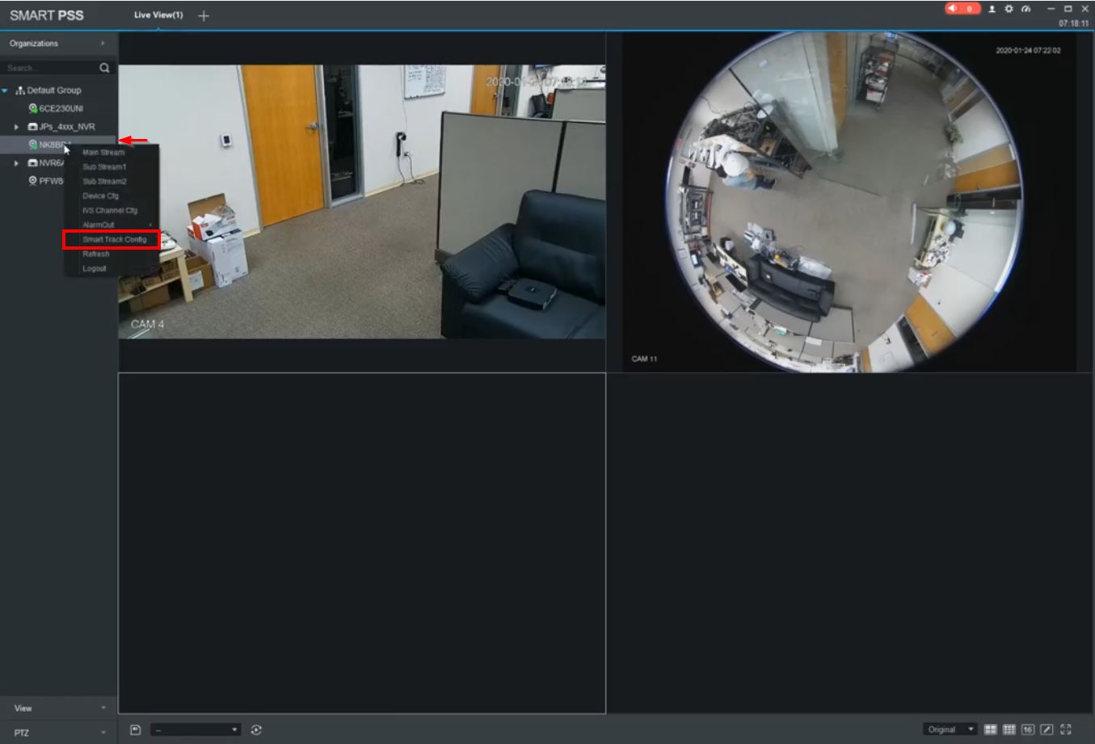The width and height of the screenshot is (1095, 744).
Task: Expand the JPs_4xxx_NVR device node
Action: (x=16, y=127)
